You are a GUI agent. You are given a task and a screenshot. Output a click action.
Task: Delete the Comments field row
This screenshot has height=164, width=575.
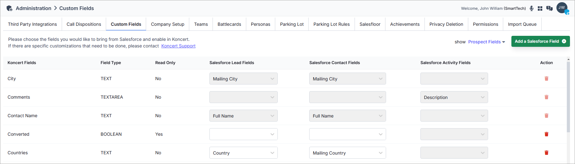546,97
